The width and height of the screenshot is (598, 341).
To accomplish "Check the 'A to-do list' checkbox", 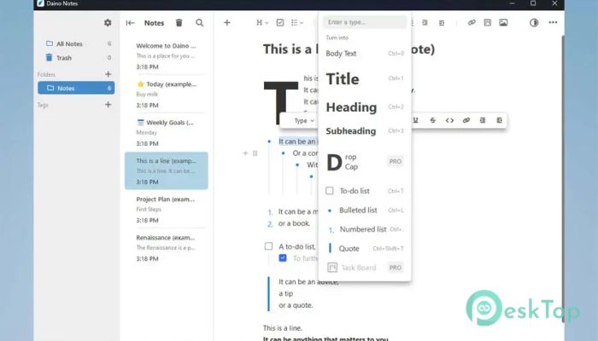I will point(269,246).
